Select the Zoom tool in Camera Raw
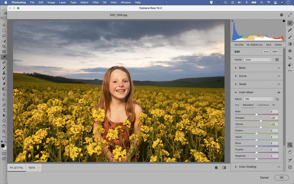Screen dimensions: 294x184 tap(290, 145)
